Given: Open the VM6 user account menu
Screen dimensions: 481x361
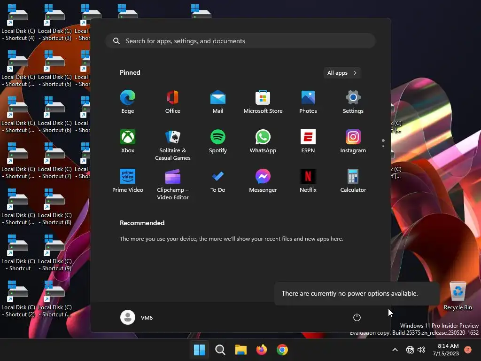Looking at the screenshot, I should tap(137, 317).
